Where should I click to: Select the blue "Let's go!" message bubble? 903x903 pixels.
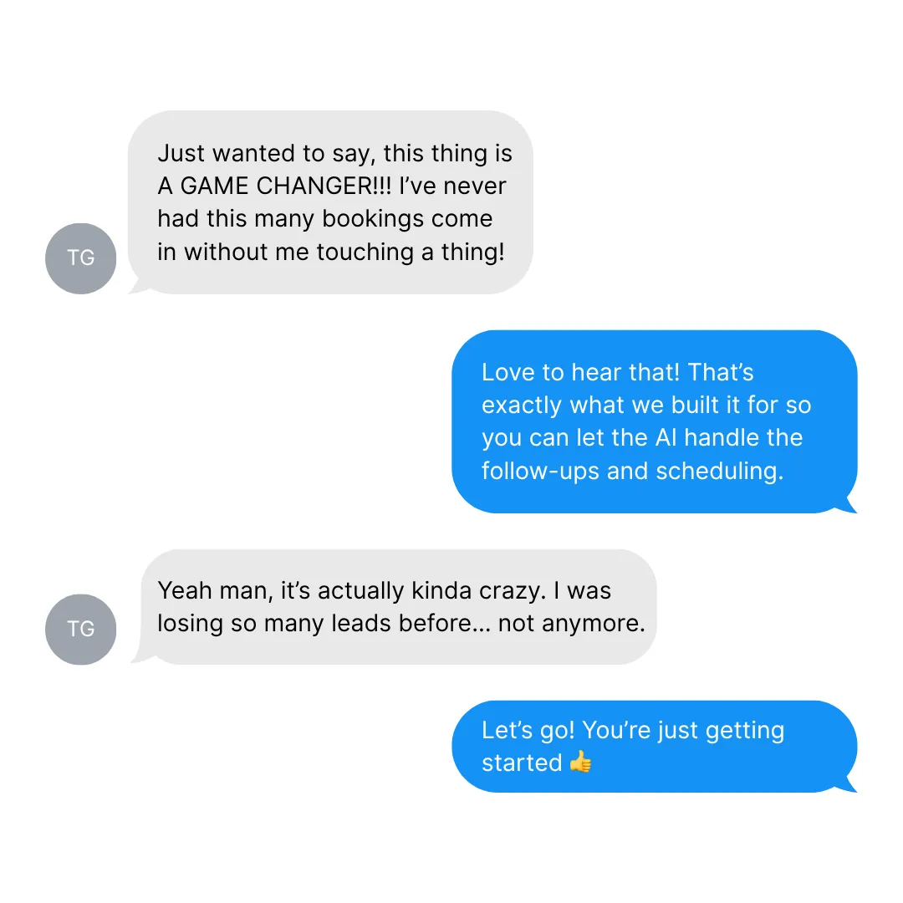pyautogui.click(x=654, y=747)
